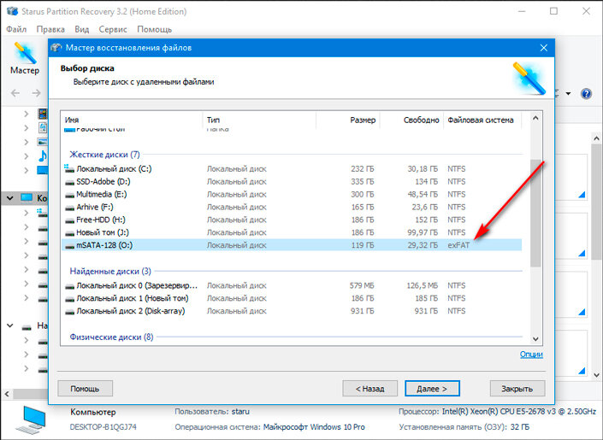Click drive icon of Локальный диск (C:)
This screenshot has height=440, width=603.
(69, 168)
